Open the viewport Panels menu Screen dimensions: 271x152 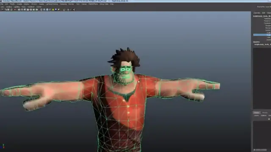[x=39, y=7]
